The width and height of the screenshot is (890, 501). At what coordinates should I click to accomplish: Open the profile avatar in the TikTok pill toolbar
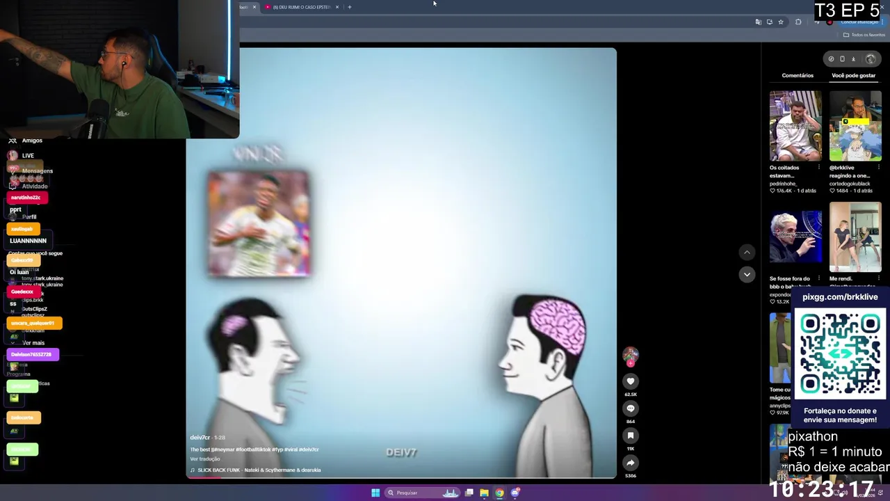pos(871,59)
